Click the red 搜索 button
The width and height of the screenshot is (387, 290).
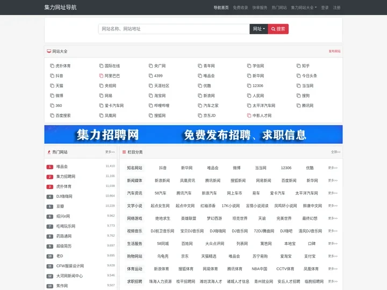tap(278, 29)
